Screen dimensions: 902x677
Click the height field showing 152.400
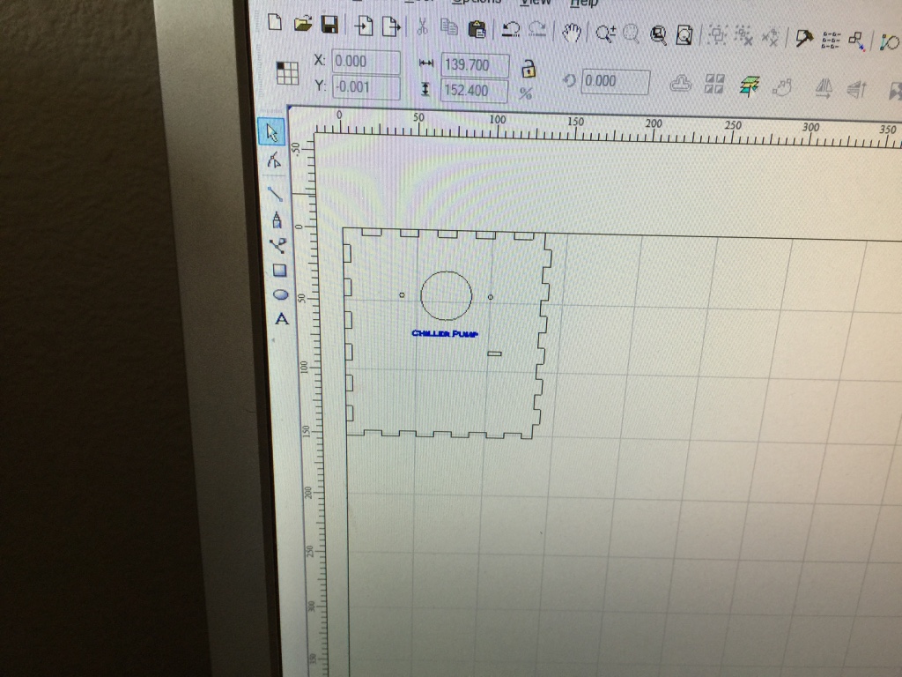(475, 91)
